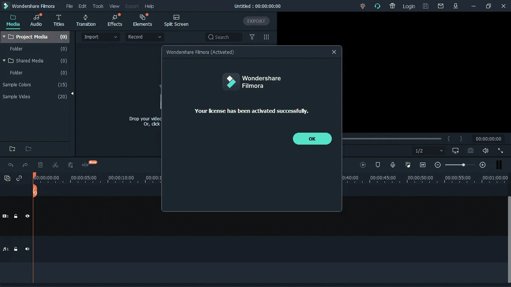
Task: Open the Help menu
Action: pos(149,6)
